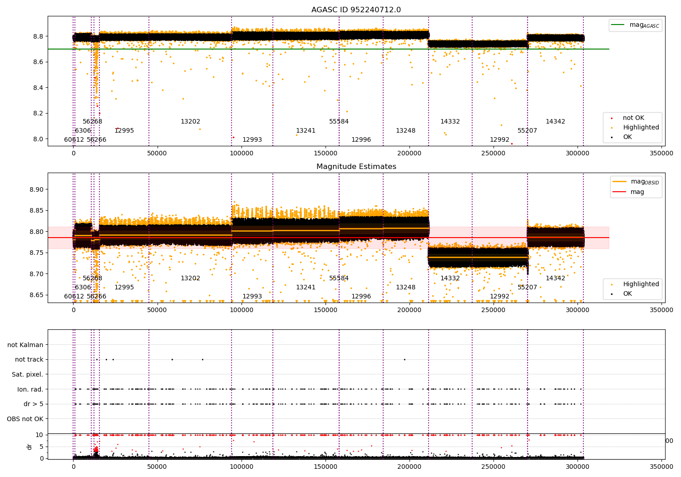Screen dimensions: 681x477
Task: Click the 'Magnitude Estimates' plot title
Action: [x=356, y=167]
